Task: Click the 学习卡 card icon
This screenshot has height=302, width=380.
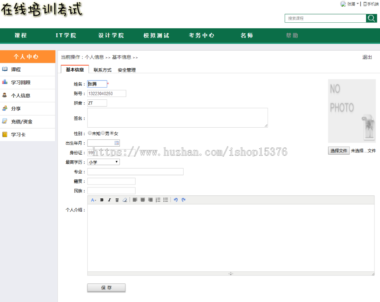Action: coord(5,133)
